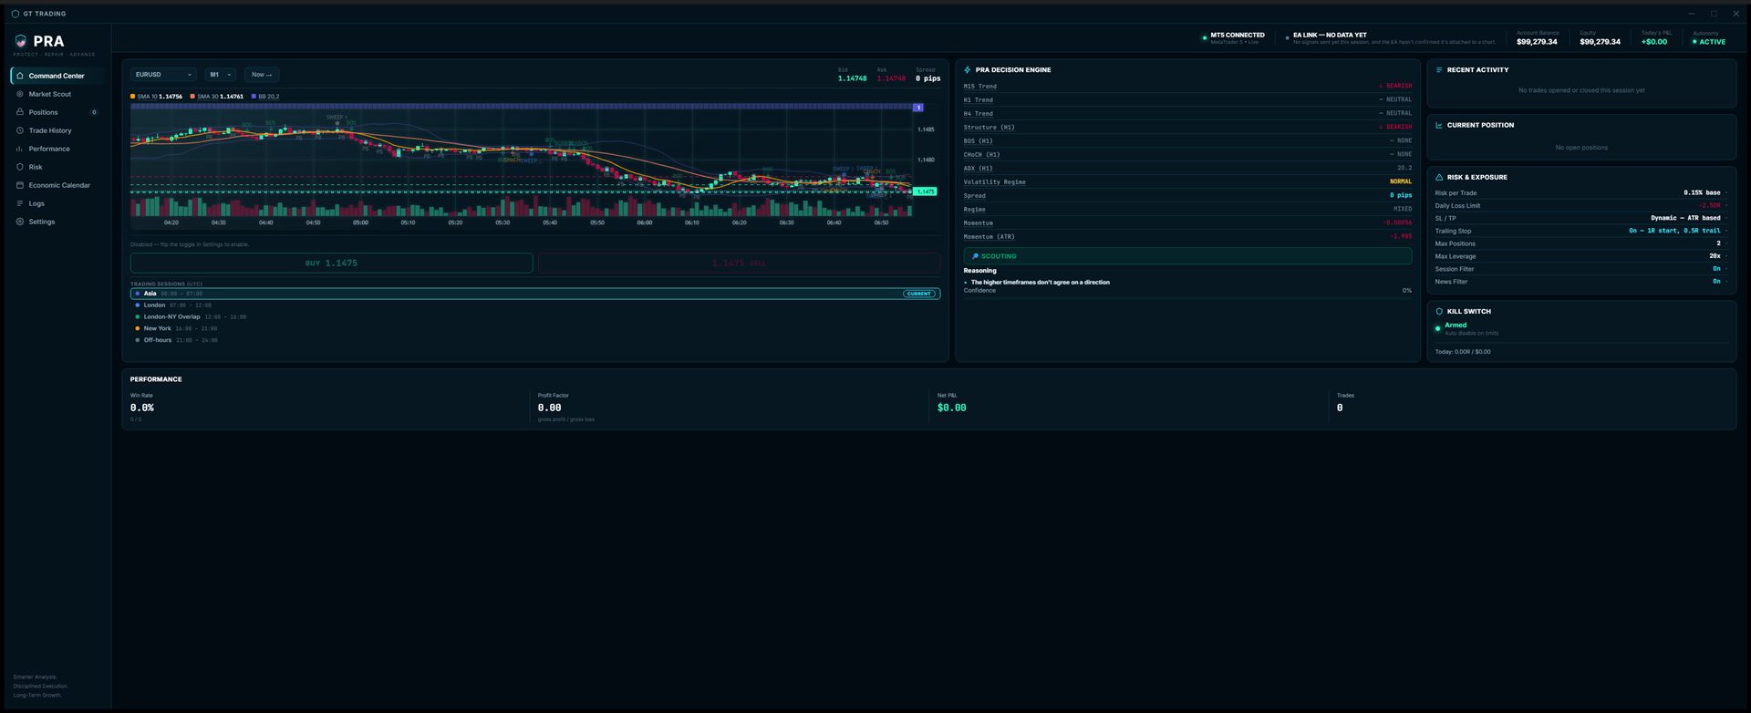Click the Logs list icon
The height and width of the screenshot is (713, 1751).
coord(19,203)
